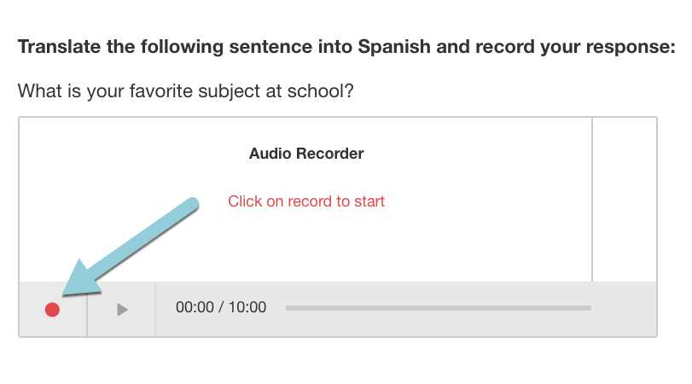
Task: Click the sentence "What is your favorite subject at school?"
Action: [185, 90]
